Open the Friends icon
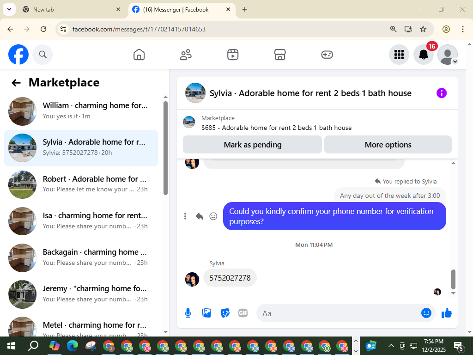 pyautogui.click(x=186, y=55)
